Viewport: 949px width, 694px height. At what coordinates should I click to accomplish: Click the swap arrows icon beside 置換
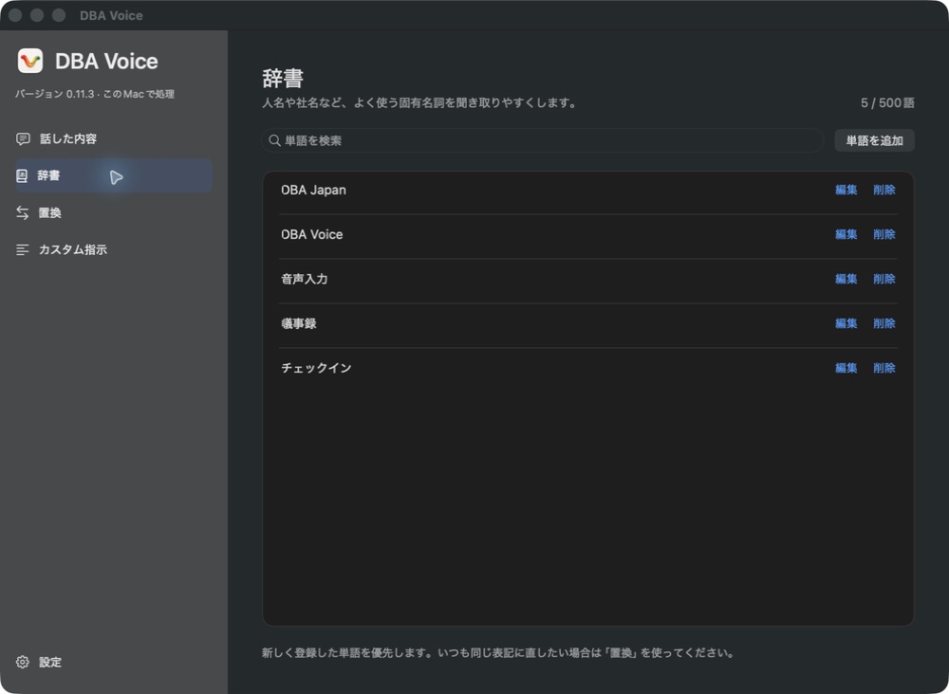pos(23,212)
